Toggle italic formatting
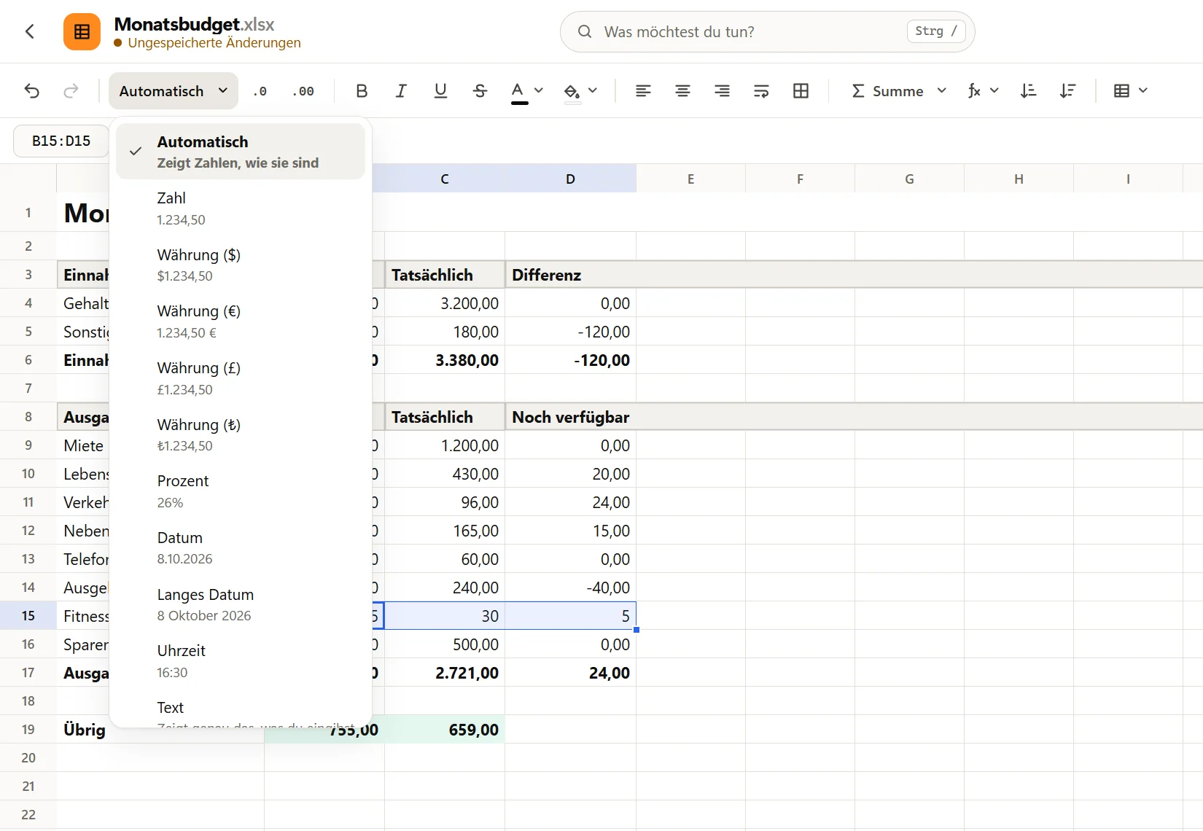The width and height of the screenshot is (1203, 831). (401, 91)
